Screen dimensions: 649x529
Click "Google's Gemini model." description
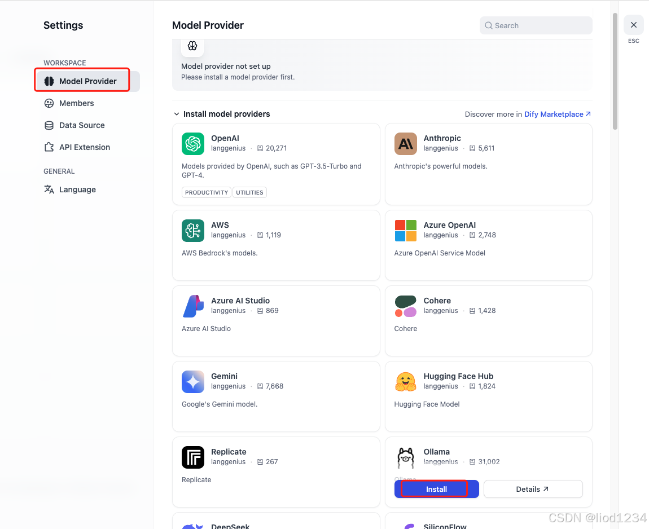tap(220, 404)
